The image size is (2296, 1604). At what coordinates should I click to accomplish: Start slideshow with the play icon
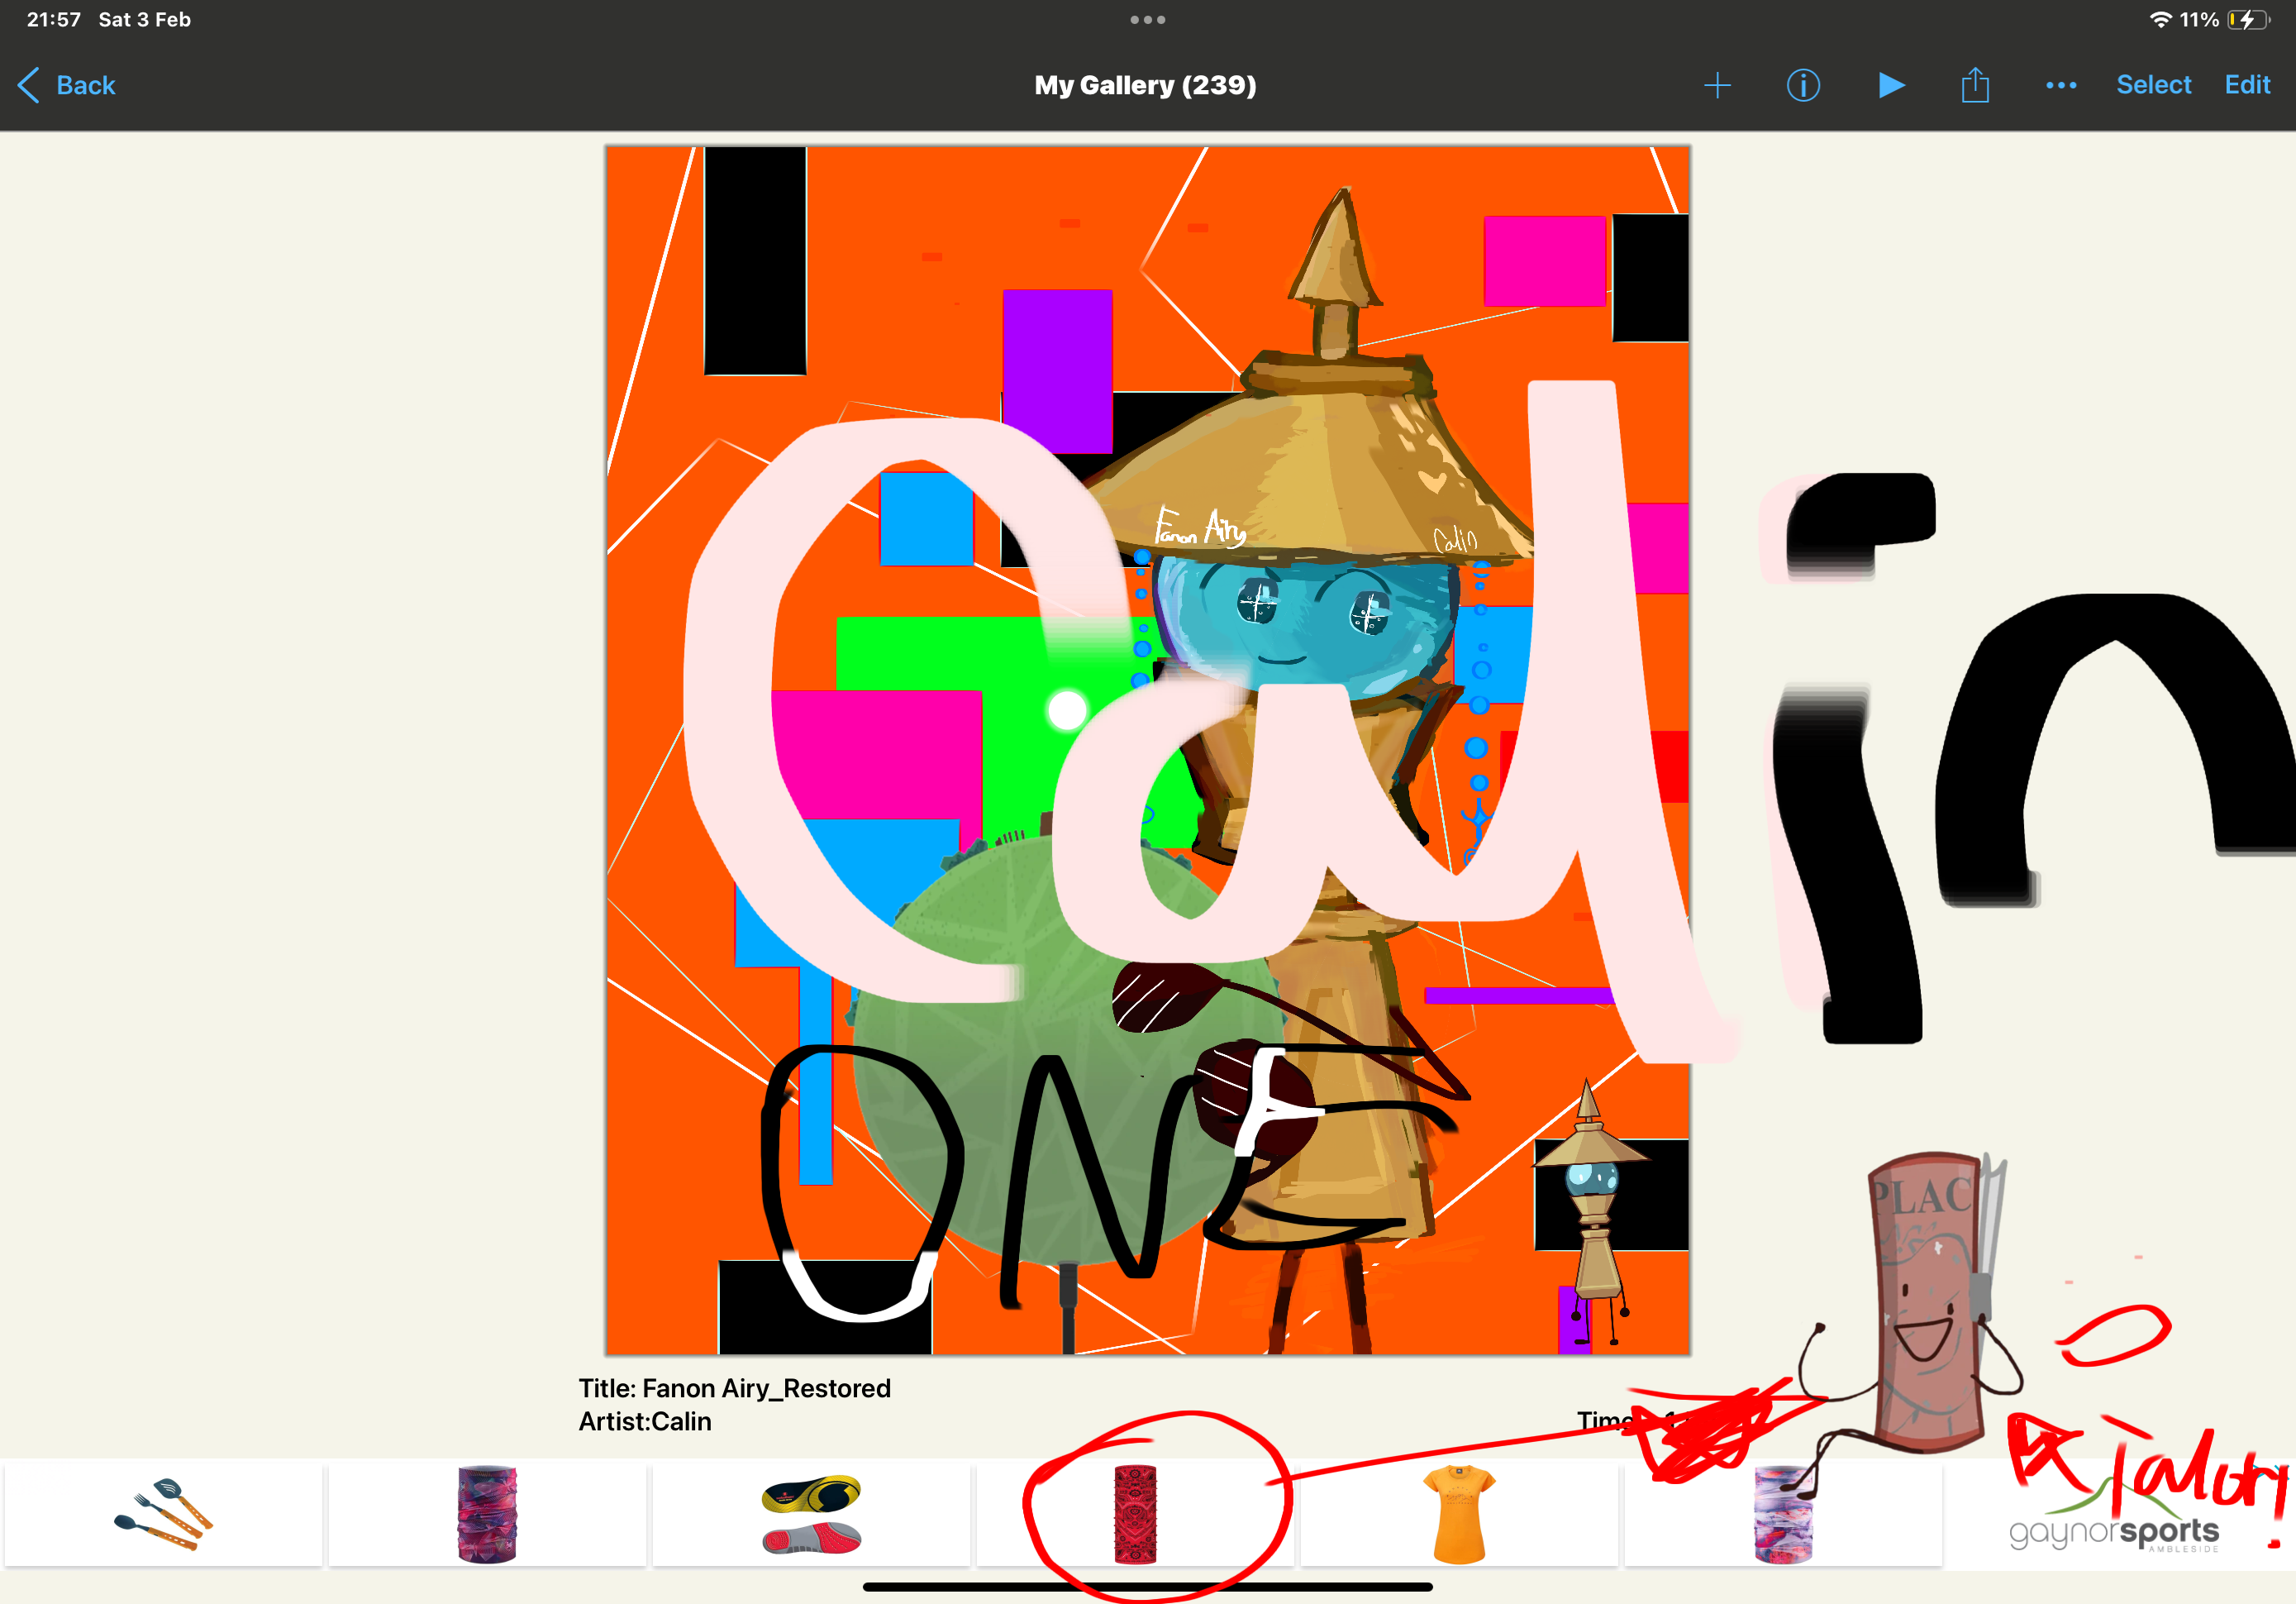1890,85
